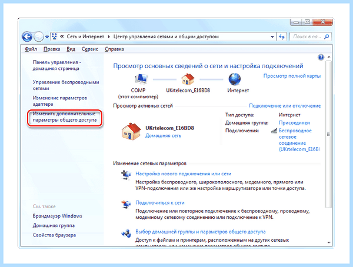
Task: Open 'Изменить дополнительные параметры общего доступа'
Action: [65, 116]
